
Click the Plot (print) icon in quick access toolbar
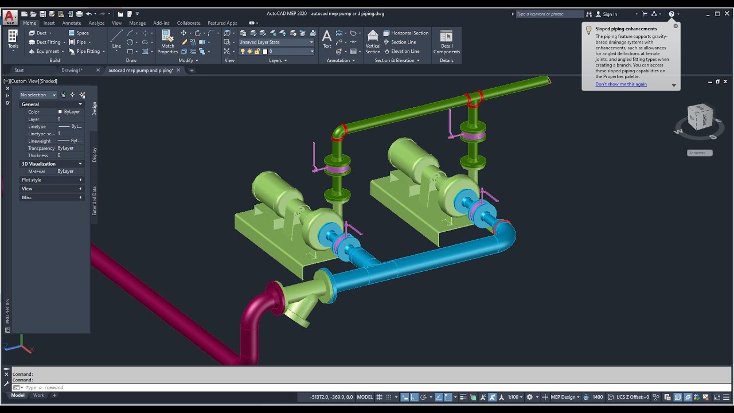pyautogui.click(x=79, y=14)
